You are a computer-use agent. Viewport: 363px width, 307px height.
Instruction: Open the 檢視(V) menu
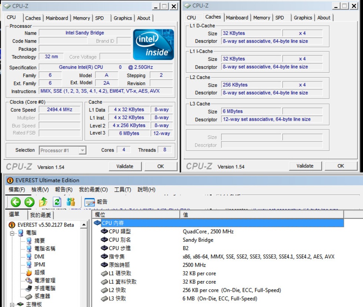(40, 190)
